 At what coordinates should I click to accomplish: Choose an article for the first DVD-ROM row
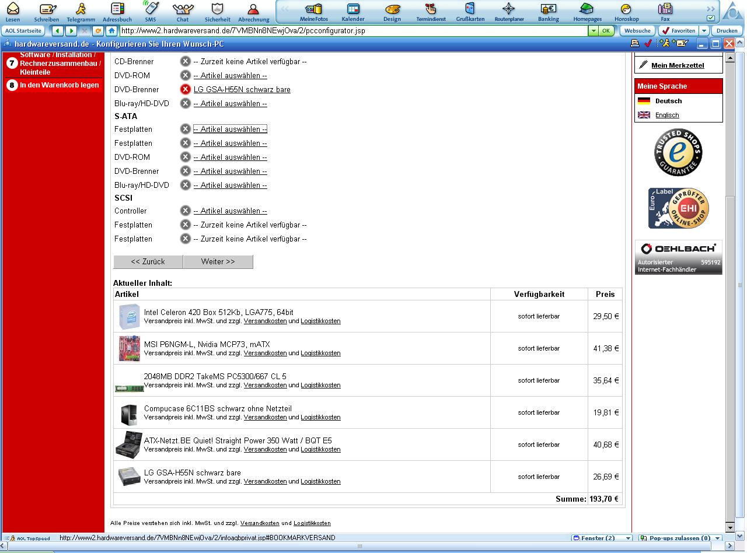[230, 75]
